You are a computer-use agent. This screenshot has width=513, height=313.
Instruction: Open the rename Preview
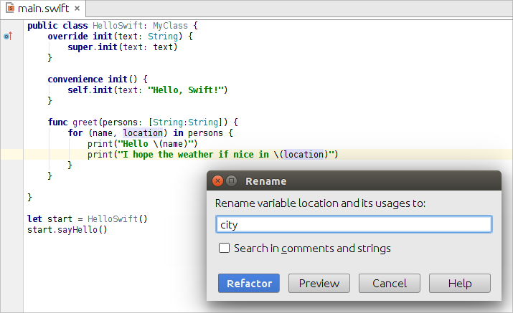click(x=319, y=283)
